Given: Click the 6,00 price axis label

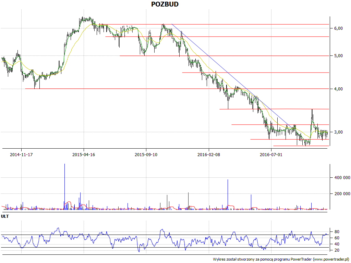Looking at the screenshot, I should [x=338, y=28].
